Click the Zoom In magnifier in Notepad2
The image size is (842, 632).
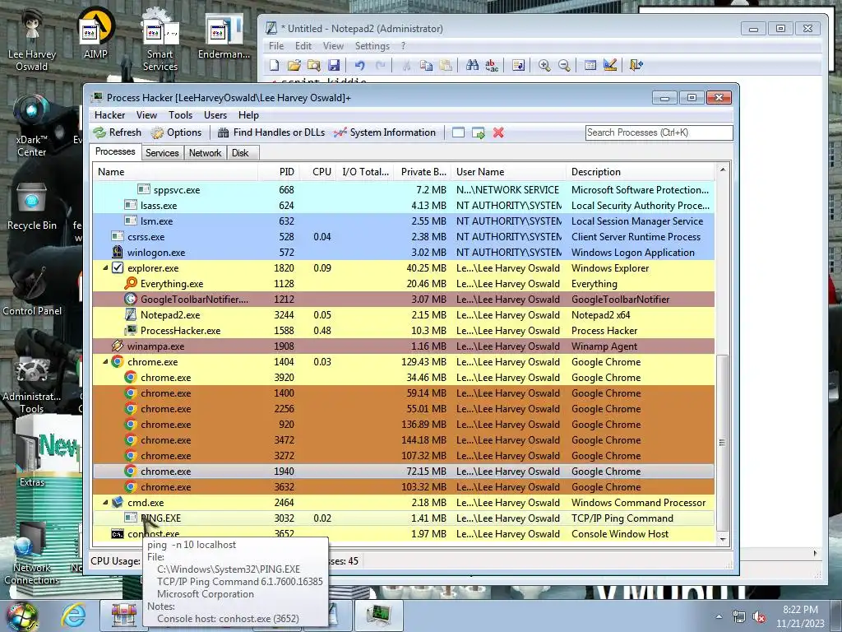(x=544, y=66)
